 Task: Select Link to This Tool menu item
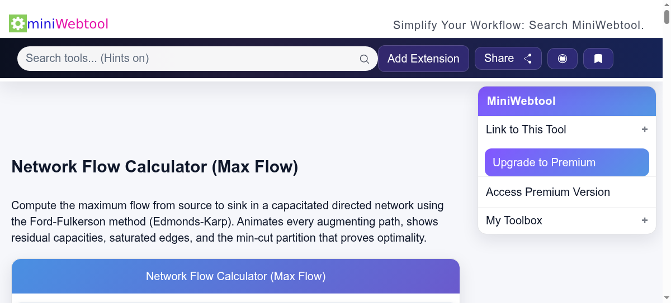[x=526, y=129]
